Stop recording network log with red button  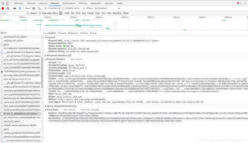point(3,9)
